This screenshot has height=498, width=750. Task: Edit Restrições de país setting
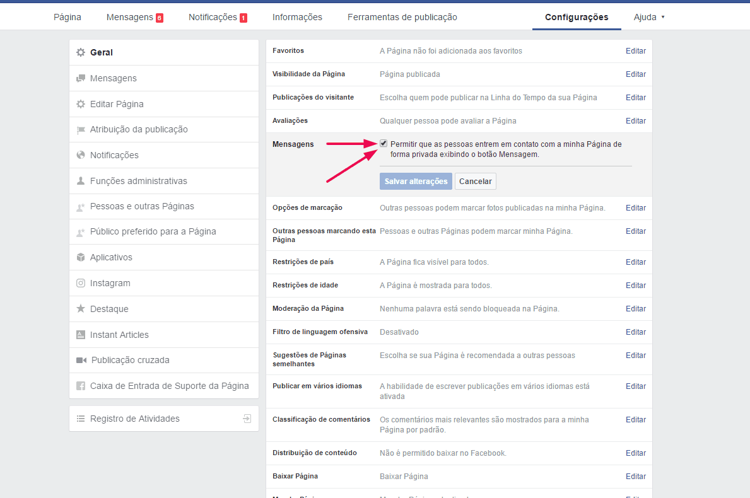(636, 262)
